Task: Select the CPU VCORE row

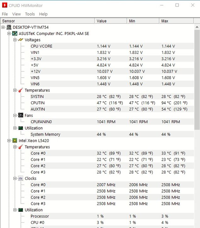Action: click(x=112, y=46)
